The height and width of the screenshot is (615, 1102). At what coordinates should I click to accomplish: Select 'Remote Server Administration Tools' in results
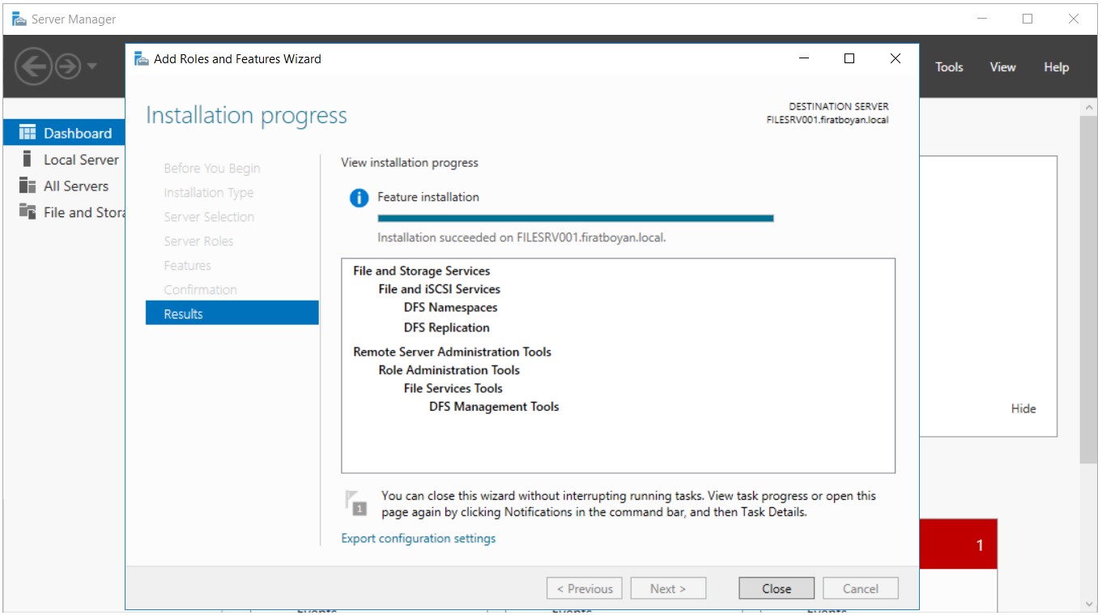click(452, 352)
